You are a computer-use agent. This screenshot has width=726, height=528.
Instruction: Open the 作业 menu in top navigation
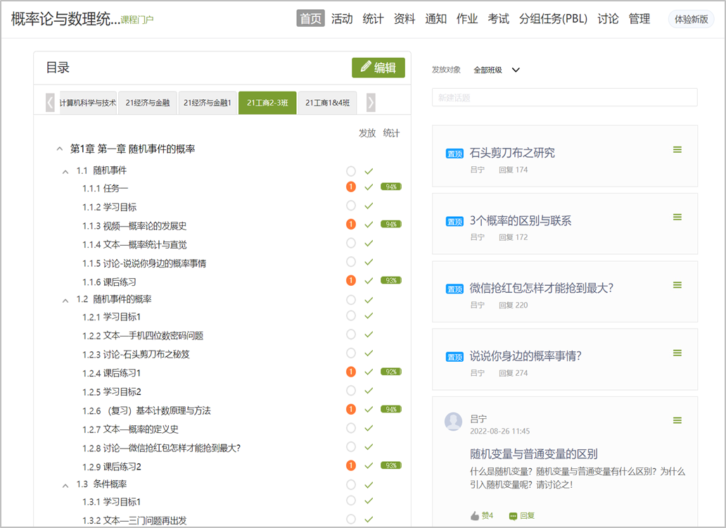[467, 19]
